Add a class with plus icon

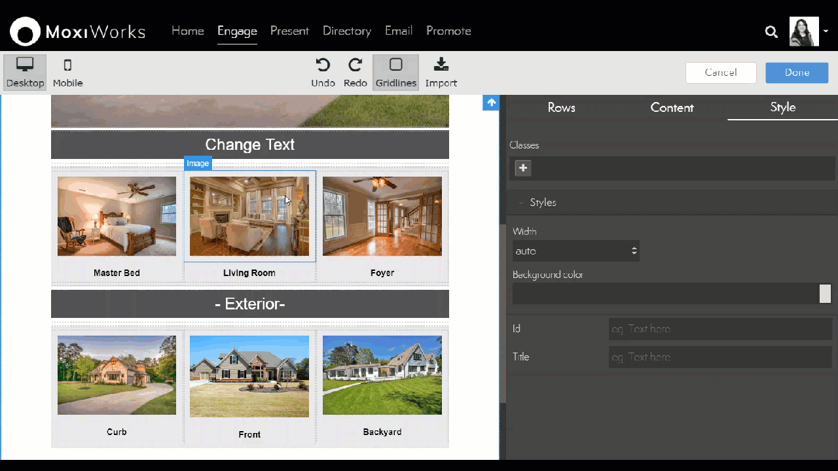523,168
